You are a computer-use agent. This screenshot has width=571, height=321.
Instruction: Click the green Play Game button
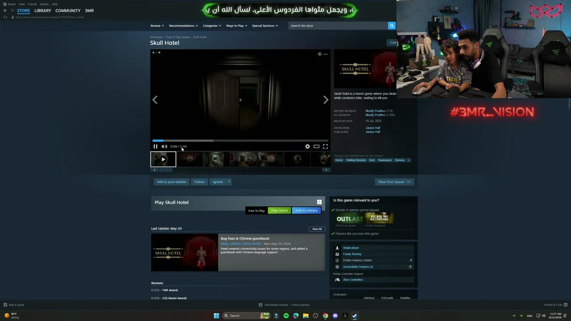tap(279, 210)
